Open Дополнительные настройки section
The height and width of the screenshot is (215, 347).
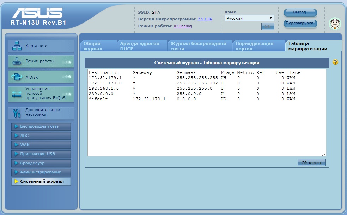click(x=41, y=113)
